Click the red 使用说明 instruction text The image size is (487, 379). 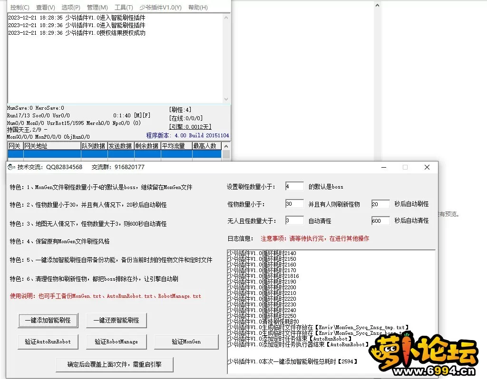pos(105,296)
